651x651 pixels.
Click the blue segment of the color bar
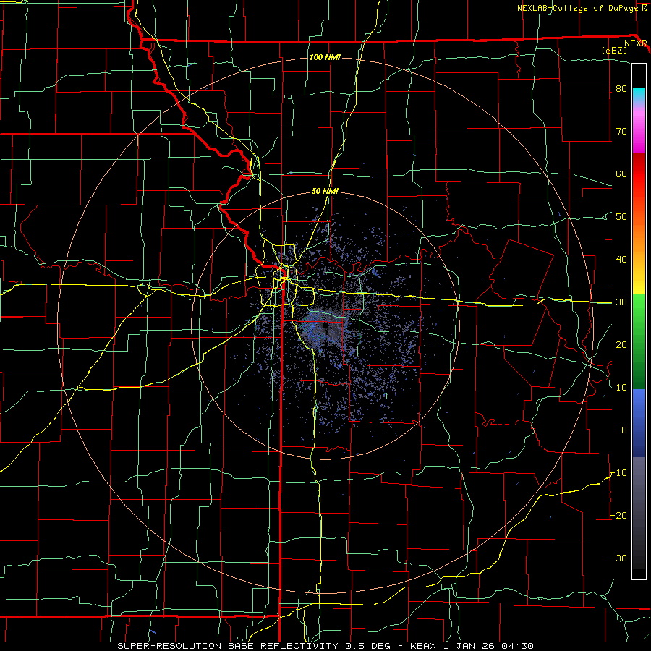click(639, 423)
